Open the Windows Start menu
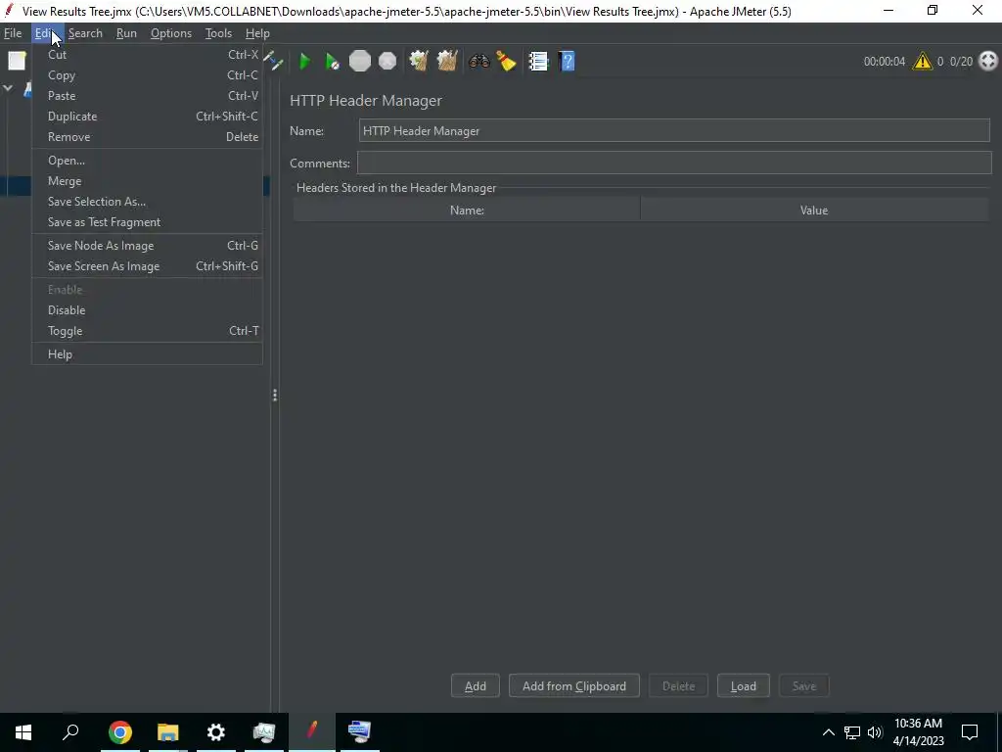This screenshot has width=1002, height=752. coord(23,732)
